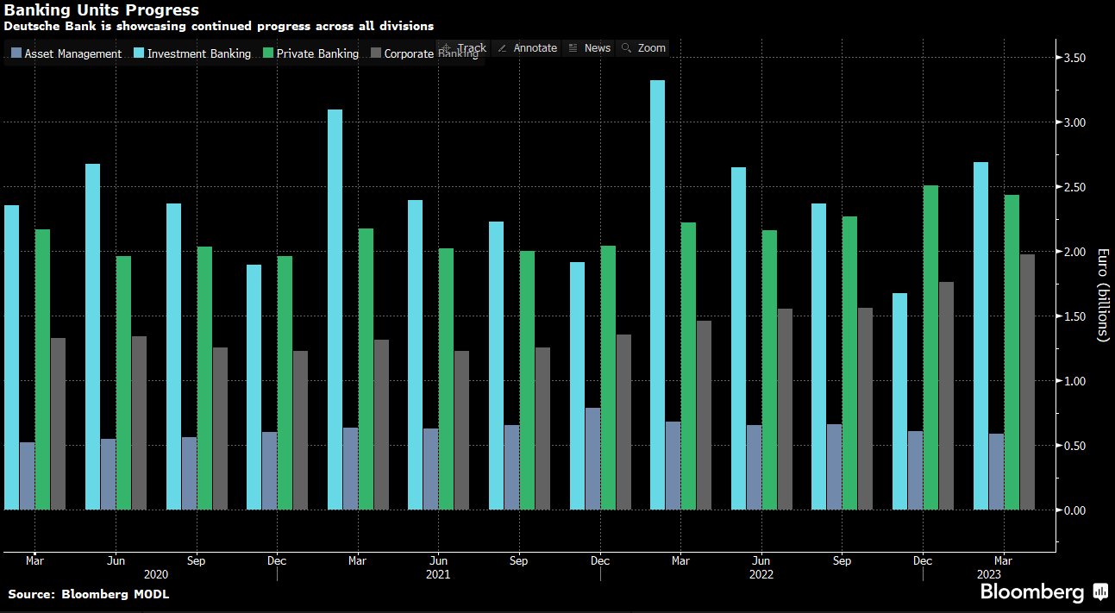Screen dimensions: 1115x613
Task: Toggle the Asset Management legend label
Action: (72, 53)
